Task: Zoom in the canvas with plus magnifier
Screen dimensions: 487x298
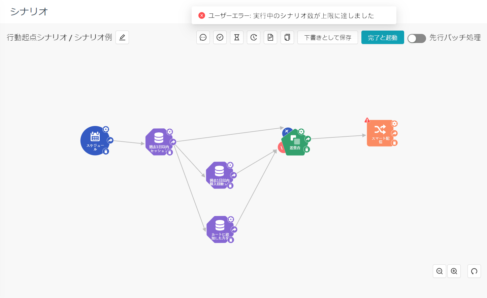Action: coord(454,271)
